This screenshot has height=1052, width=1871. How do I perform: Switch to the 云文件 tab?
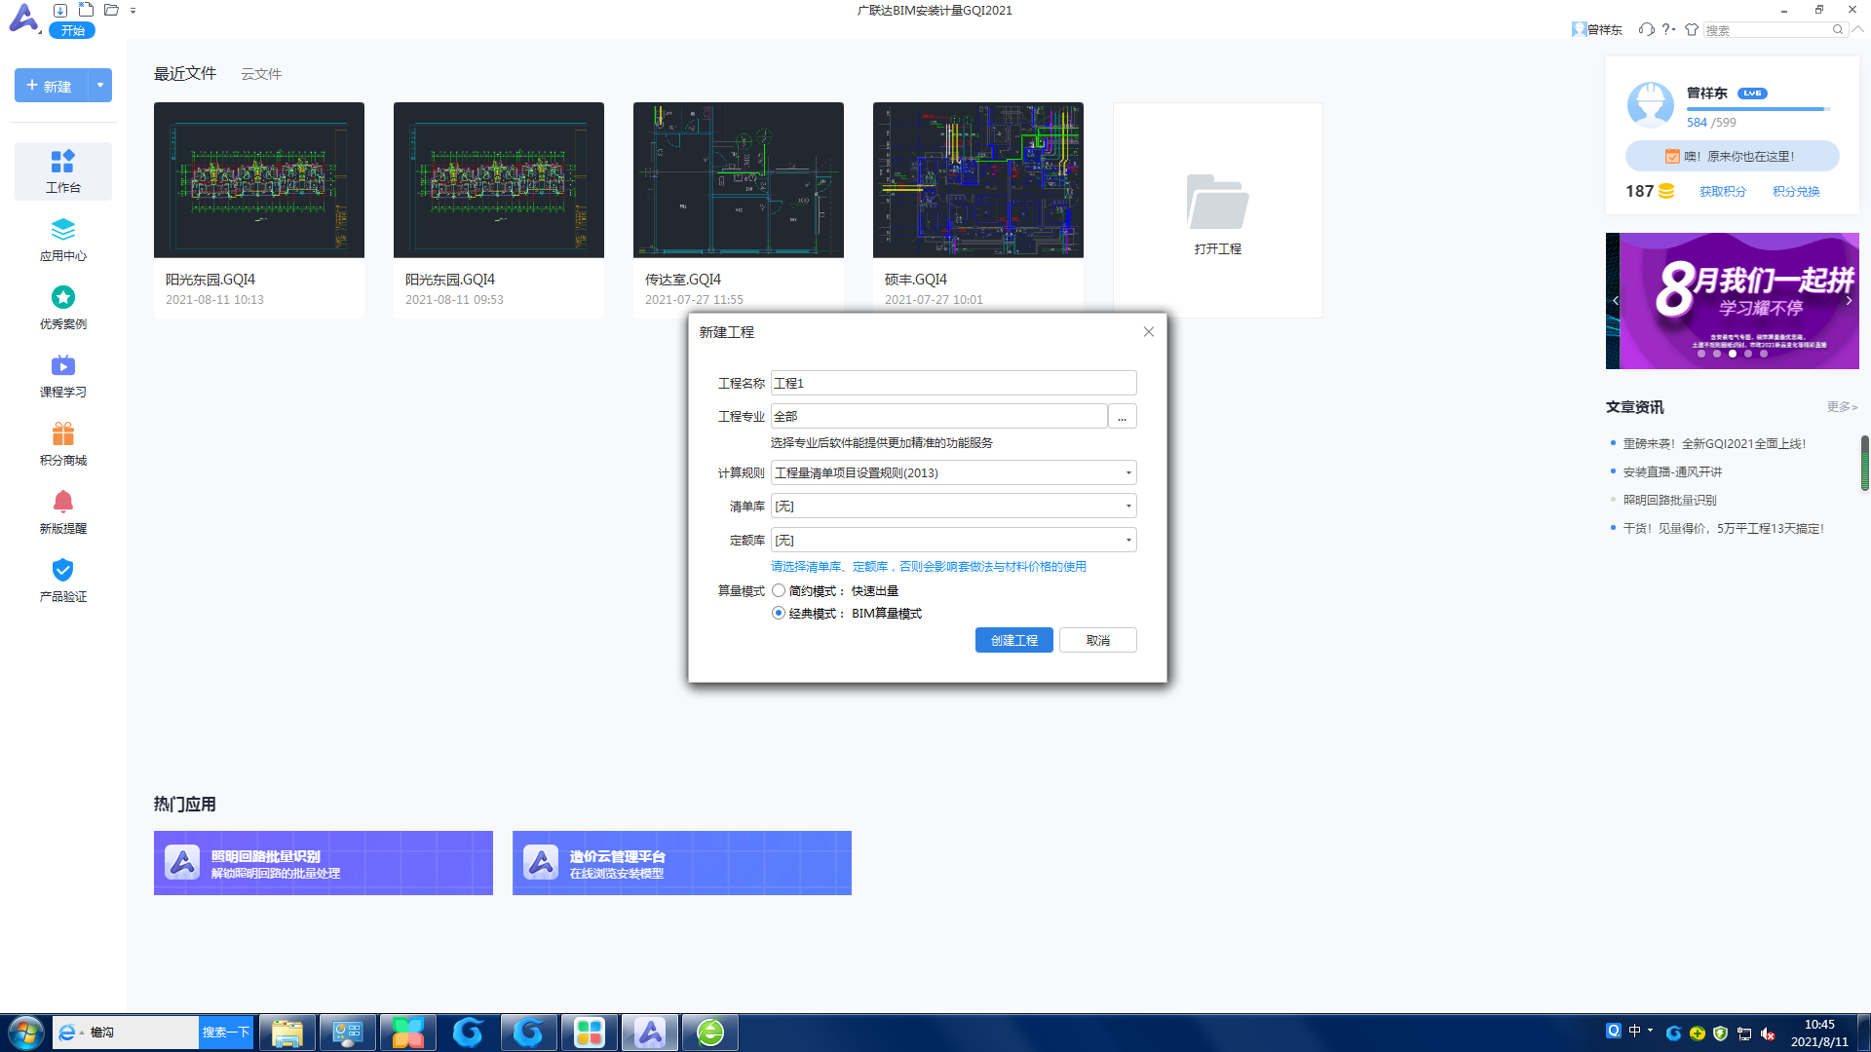(261, 74)
